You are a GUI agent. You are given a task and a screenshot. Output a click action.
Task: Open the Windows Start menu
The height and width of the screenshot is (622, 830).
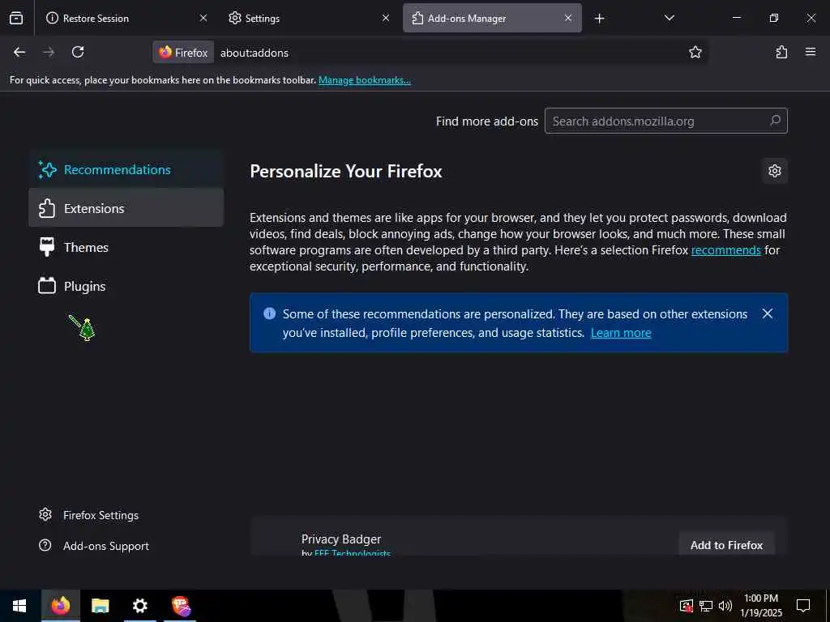click(19, 606)
